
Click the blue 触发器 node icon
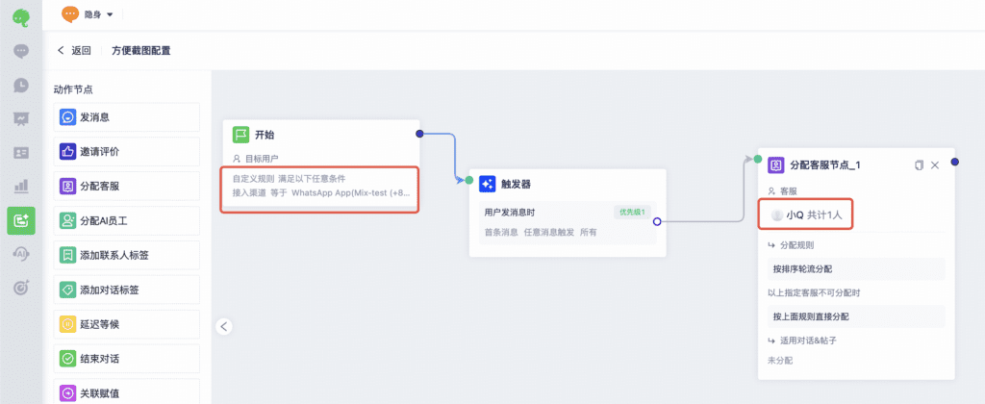click(487, 184)
